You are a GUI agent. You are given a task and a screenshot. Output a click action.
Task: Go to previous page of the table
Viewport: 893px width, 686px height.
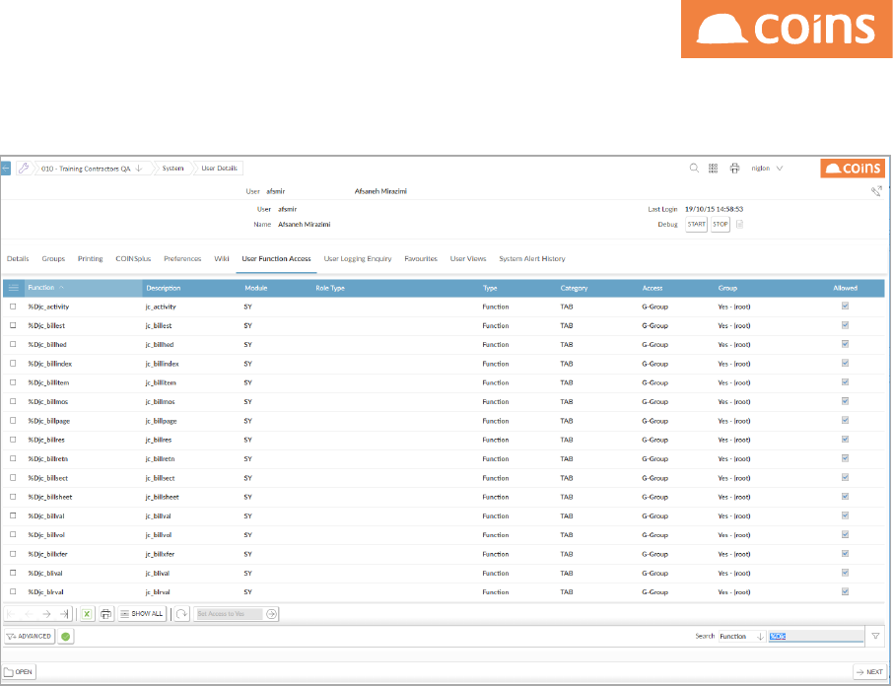click(29, 614)
